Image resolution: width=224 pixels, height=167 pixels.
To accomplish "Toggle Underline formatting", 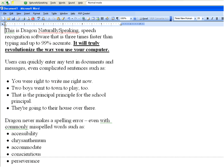I will pos(217,18).
